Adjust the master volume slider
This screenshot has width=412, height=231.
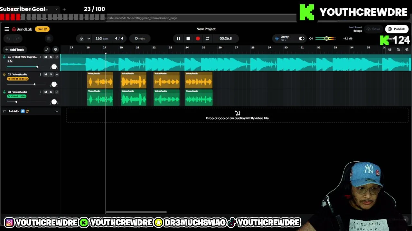pyautogui.click(x=326, y=38)
